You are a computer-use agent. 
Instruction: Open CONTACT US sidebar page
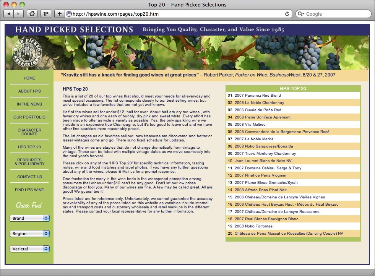point(29,177)
